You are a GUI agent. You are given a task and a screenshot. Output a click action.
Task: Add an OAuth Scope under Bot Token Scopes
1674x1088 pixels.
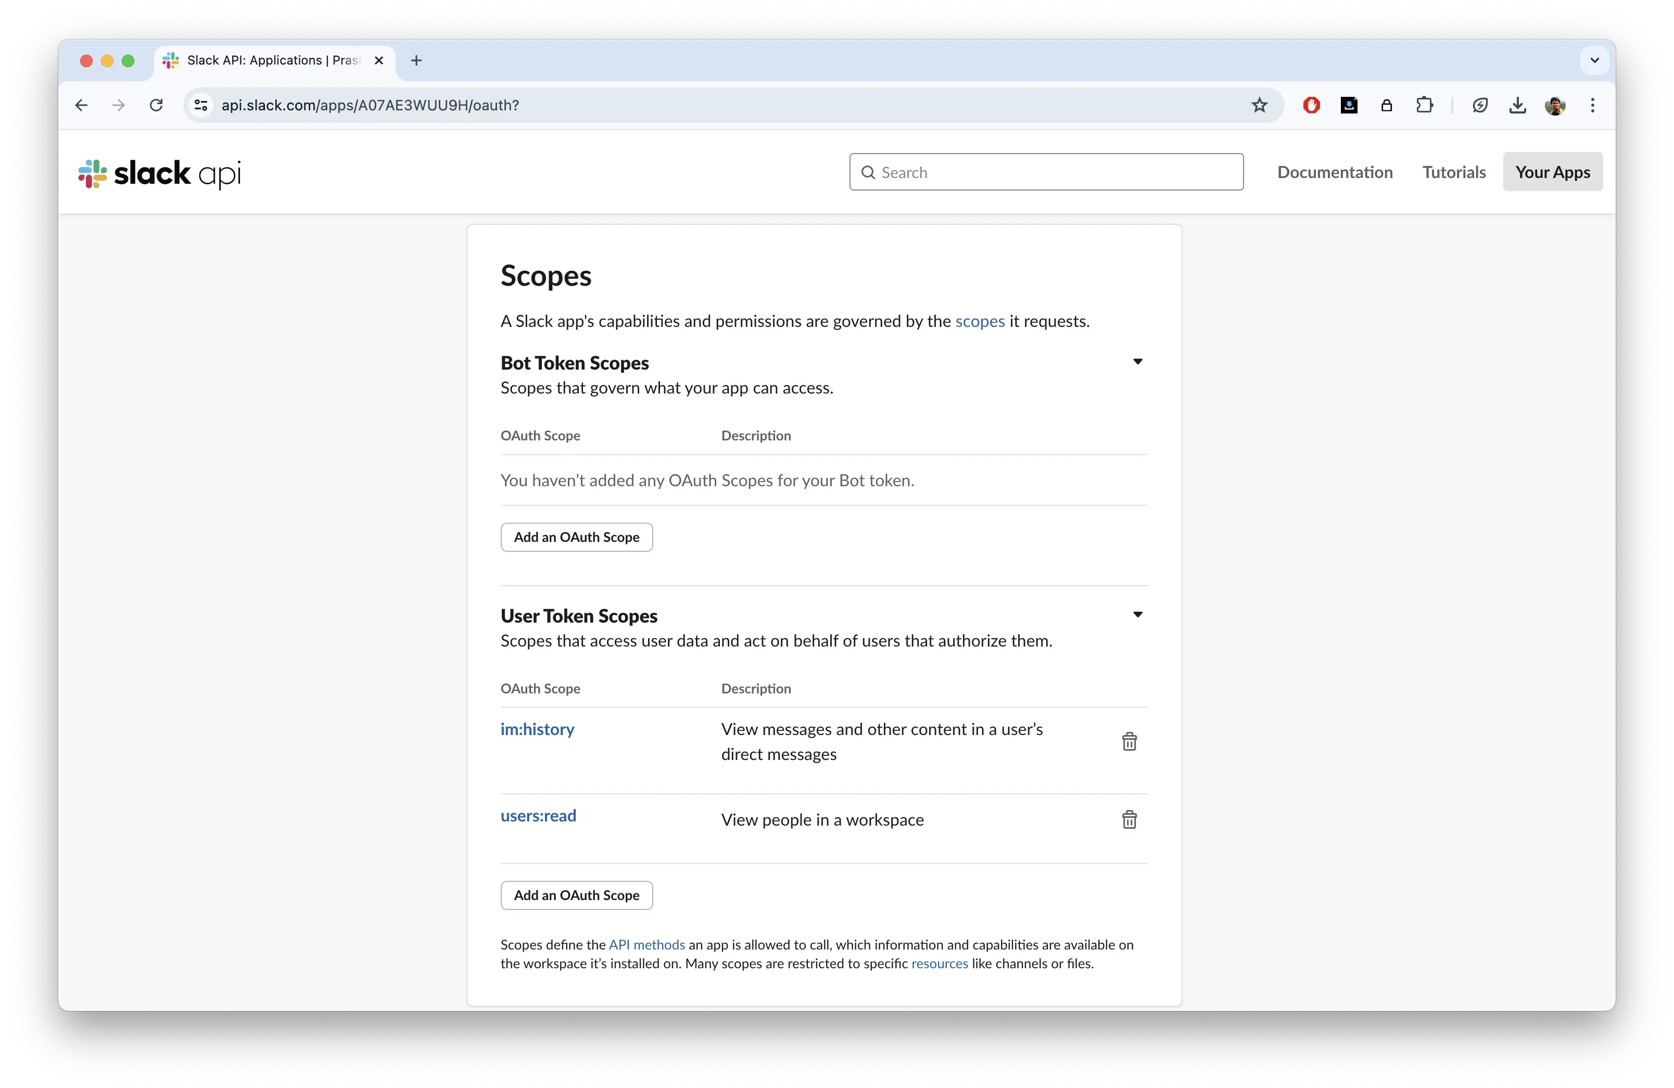coord(576,537)
